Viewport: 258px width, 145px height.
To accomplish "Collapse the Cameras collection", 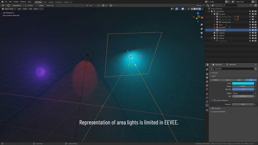I will pos(212,14).
